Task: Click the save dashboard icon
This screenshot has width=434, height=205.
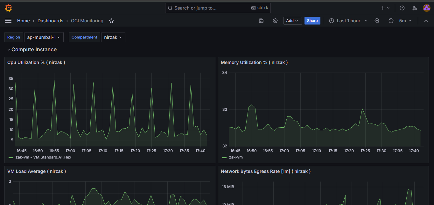Action: pos(261,21)
